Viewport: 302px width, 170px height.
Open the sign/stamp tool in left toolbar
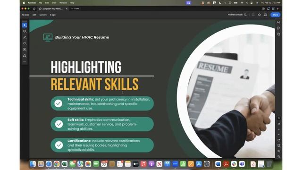25,56
